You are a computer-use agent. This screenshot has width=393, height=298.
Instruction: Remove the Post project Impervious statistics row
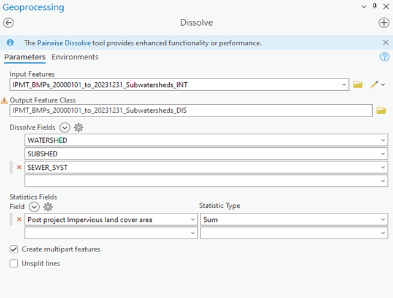pyautogui.click(x=19, y=220)
